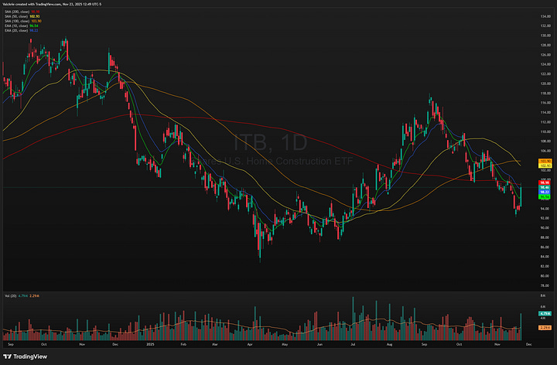The height and width of the screenshot is (365, 557).
Task: Click the 134.00 price axis label
Action: click(x=545, y=16)
